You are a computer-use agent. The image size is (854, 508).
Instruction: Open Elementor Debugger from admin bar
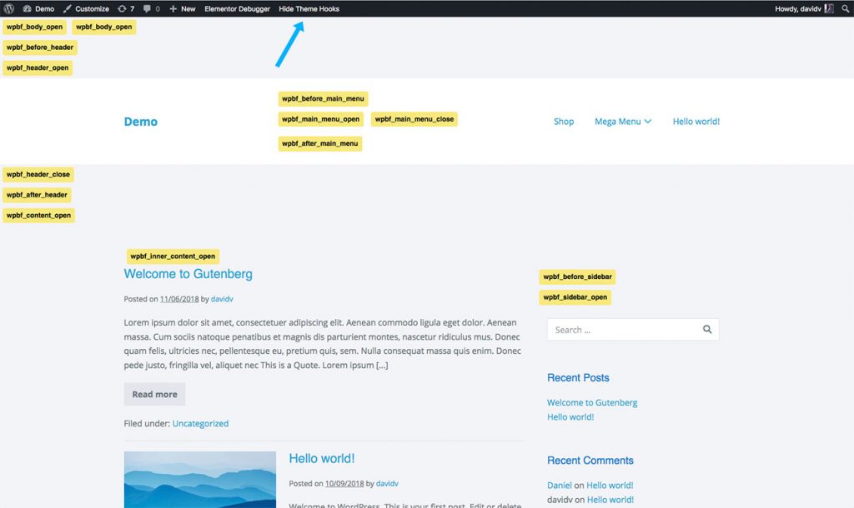coord(237,8)
